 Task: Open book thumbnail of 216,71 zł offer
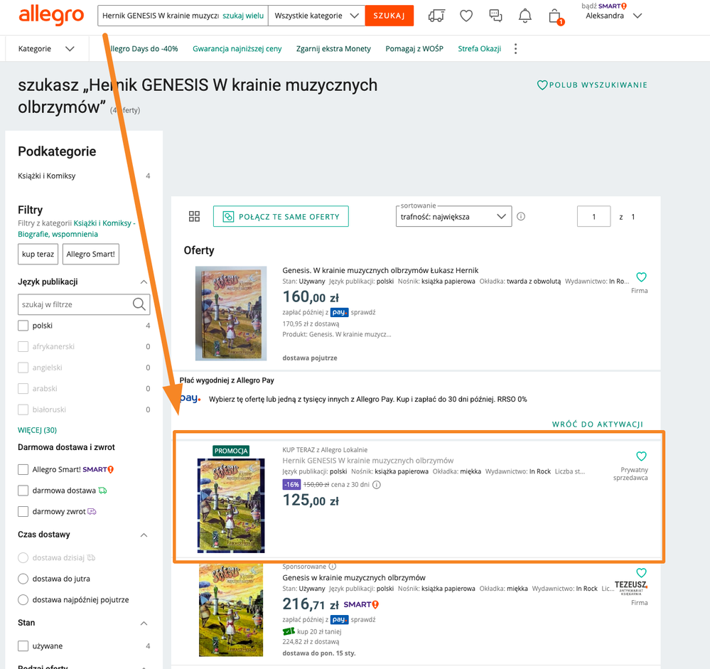pos(231,610)
